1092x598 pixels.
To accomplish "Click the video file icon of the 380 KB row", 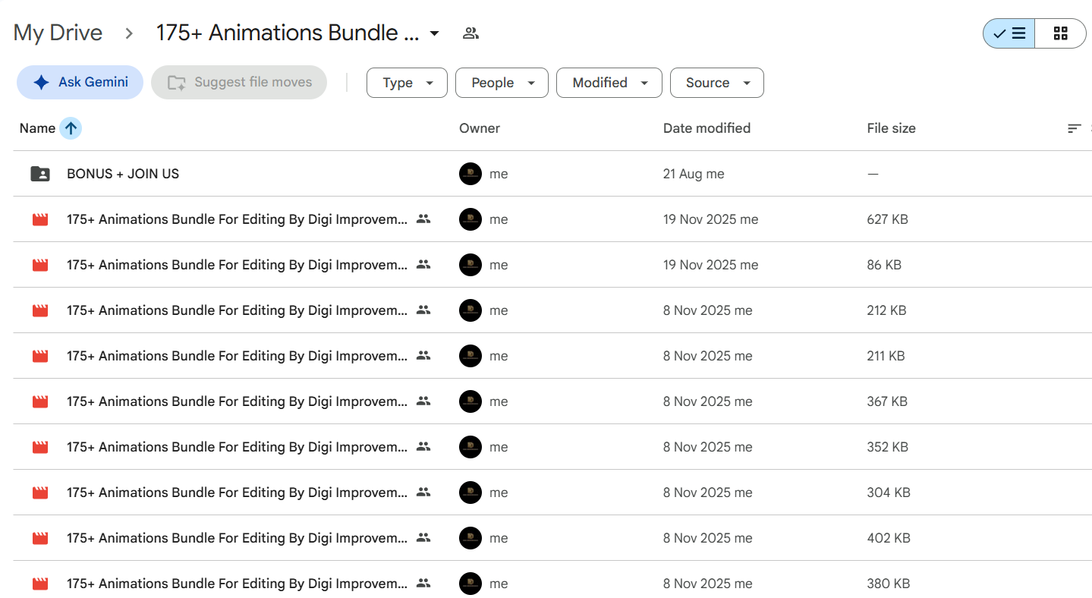I will point(40,584).
